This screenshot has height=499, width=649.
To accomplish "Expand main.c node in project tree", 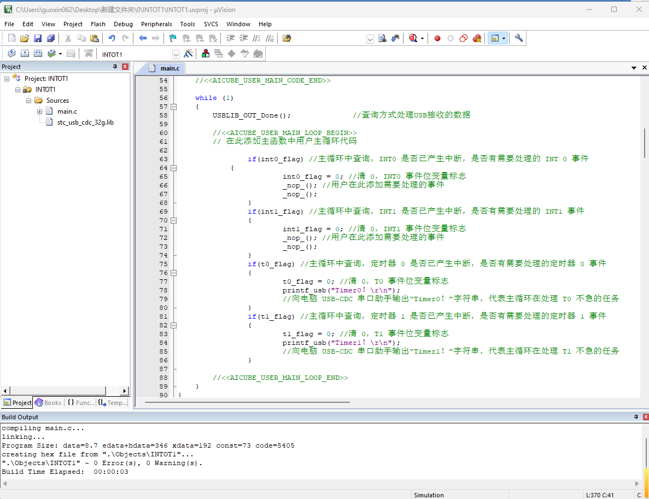I will tap(39, 111).
